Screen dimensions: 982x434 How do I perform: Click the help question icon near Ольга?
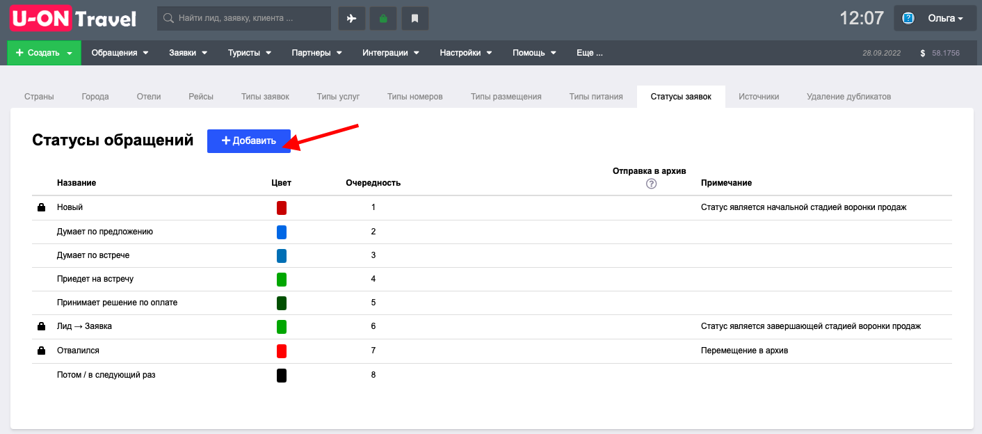click(908, 19)
